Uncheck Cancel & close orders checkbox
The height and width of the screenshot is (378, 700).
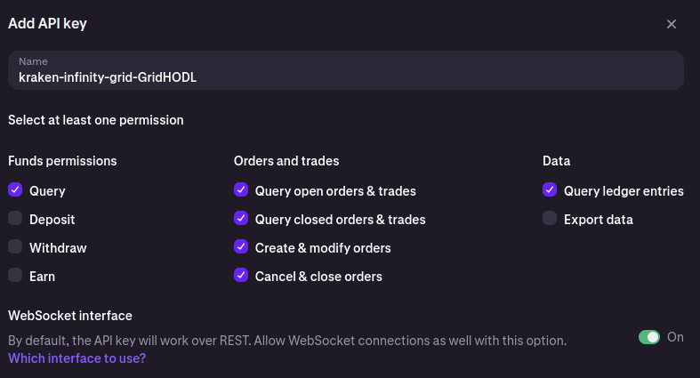pos(241,276)
